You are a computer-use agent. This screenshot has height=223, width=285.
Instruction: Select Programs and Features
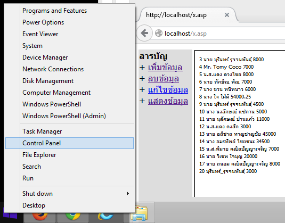[69, 11]
